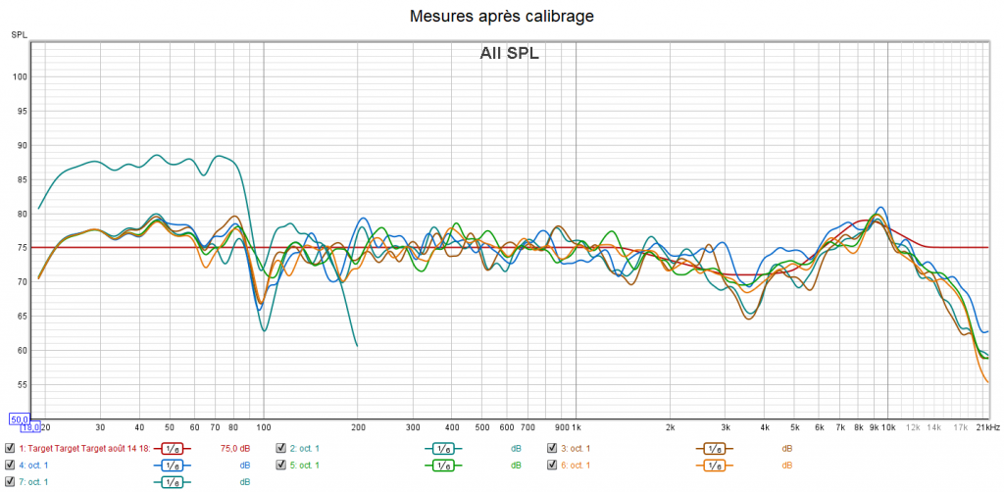
Task: Click the 18,0 start frequency field
Action: (x=30, y=427)
